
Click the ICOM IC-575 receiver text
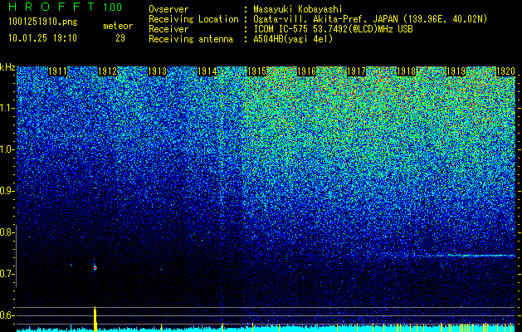(333, 29)
